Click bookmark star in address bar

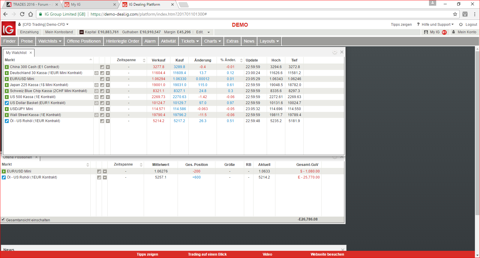[x=455, y=14]
